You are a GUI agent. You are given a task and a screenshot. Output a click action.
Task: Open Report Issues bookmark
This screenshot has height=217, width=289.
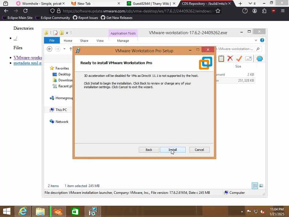(85, 18)
